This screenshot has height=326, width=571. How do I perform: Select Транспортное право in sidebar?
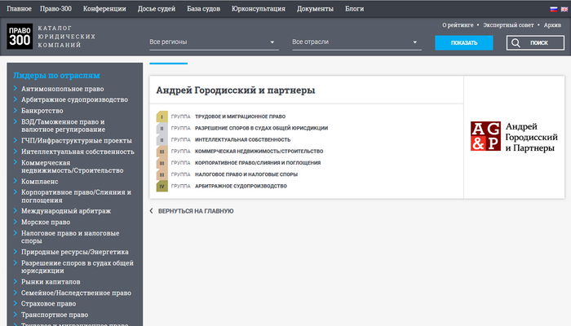[55, 315]
